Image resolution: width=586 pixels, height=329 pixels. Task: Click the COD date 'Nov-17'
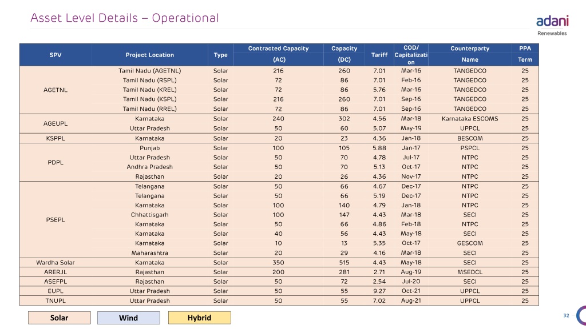411,177
